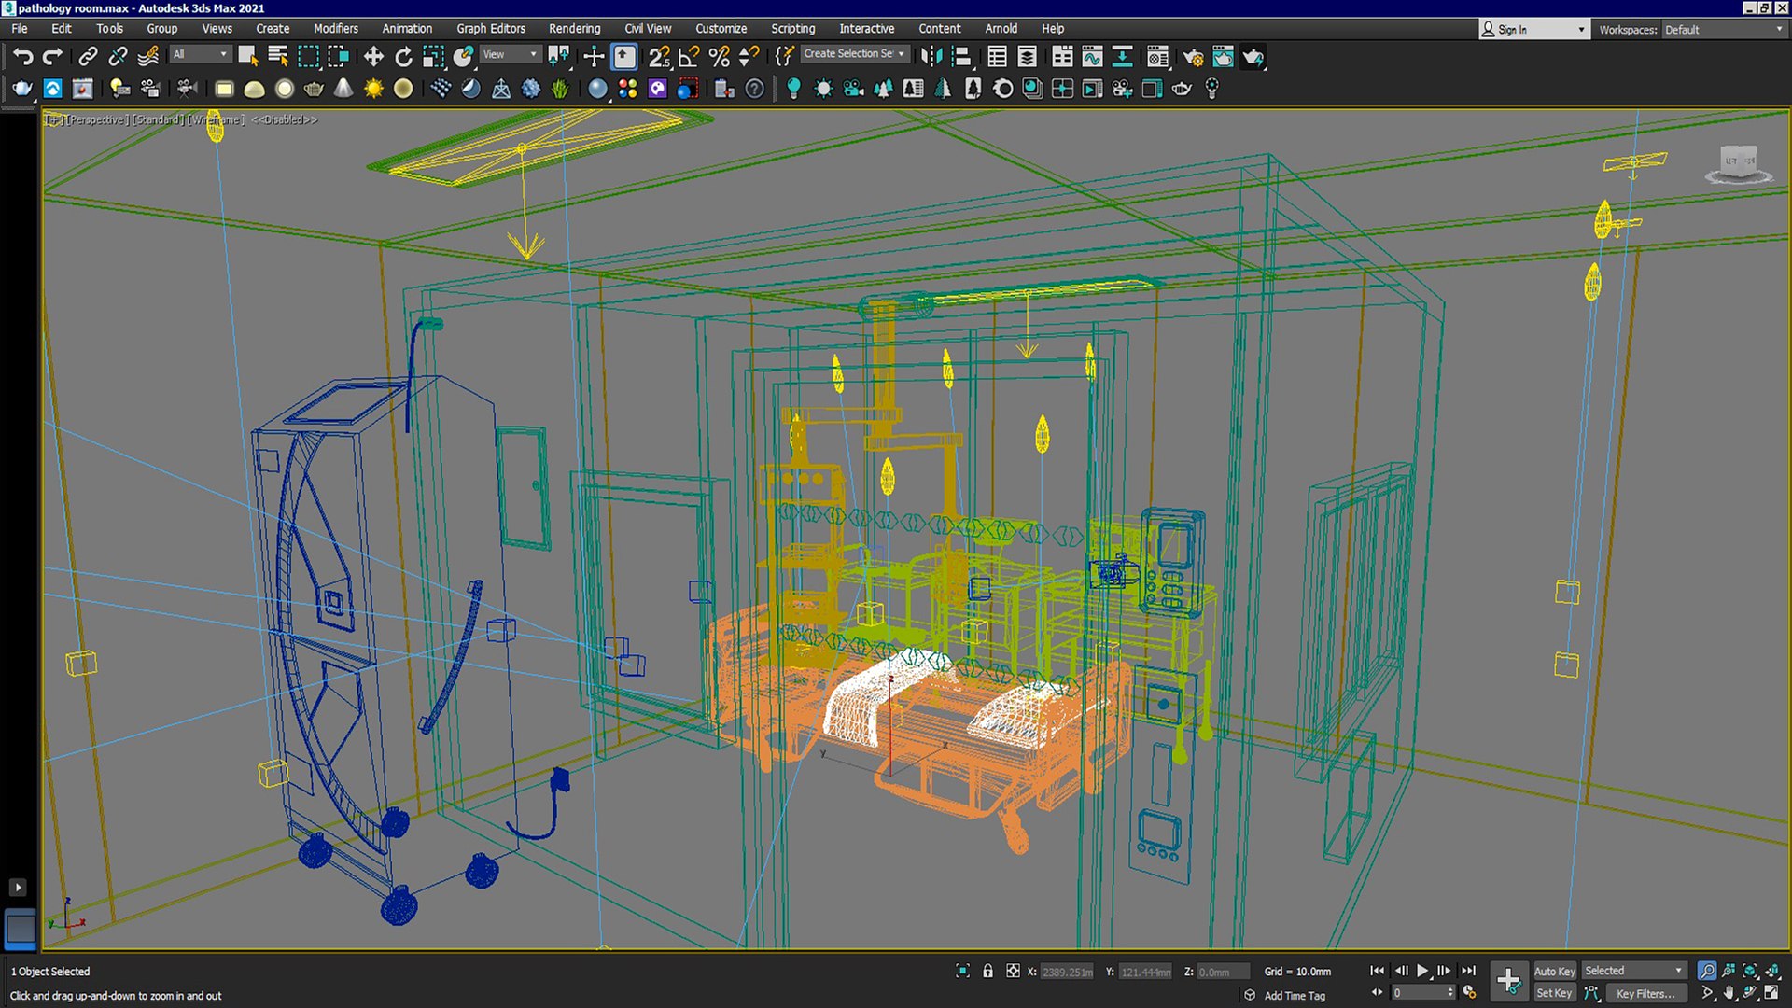Click the Auto Key button
The width and height of the screenshot is (1792, 1008).
[x=1554, y=972]
